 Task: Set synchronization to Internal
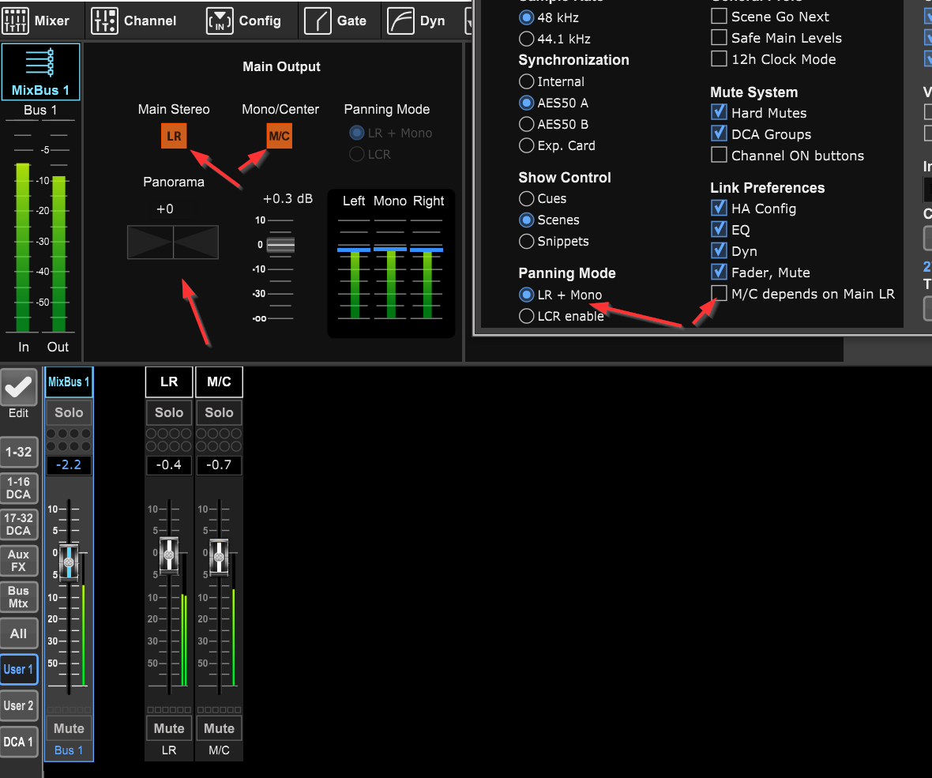point(526,81)
